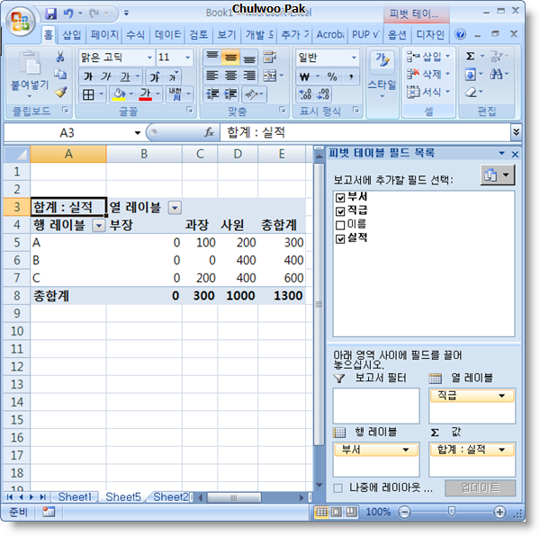Viewport: 540px width, 536px height.
Task: Undo the last action
Action: (x=68, y=13)
